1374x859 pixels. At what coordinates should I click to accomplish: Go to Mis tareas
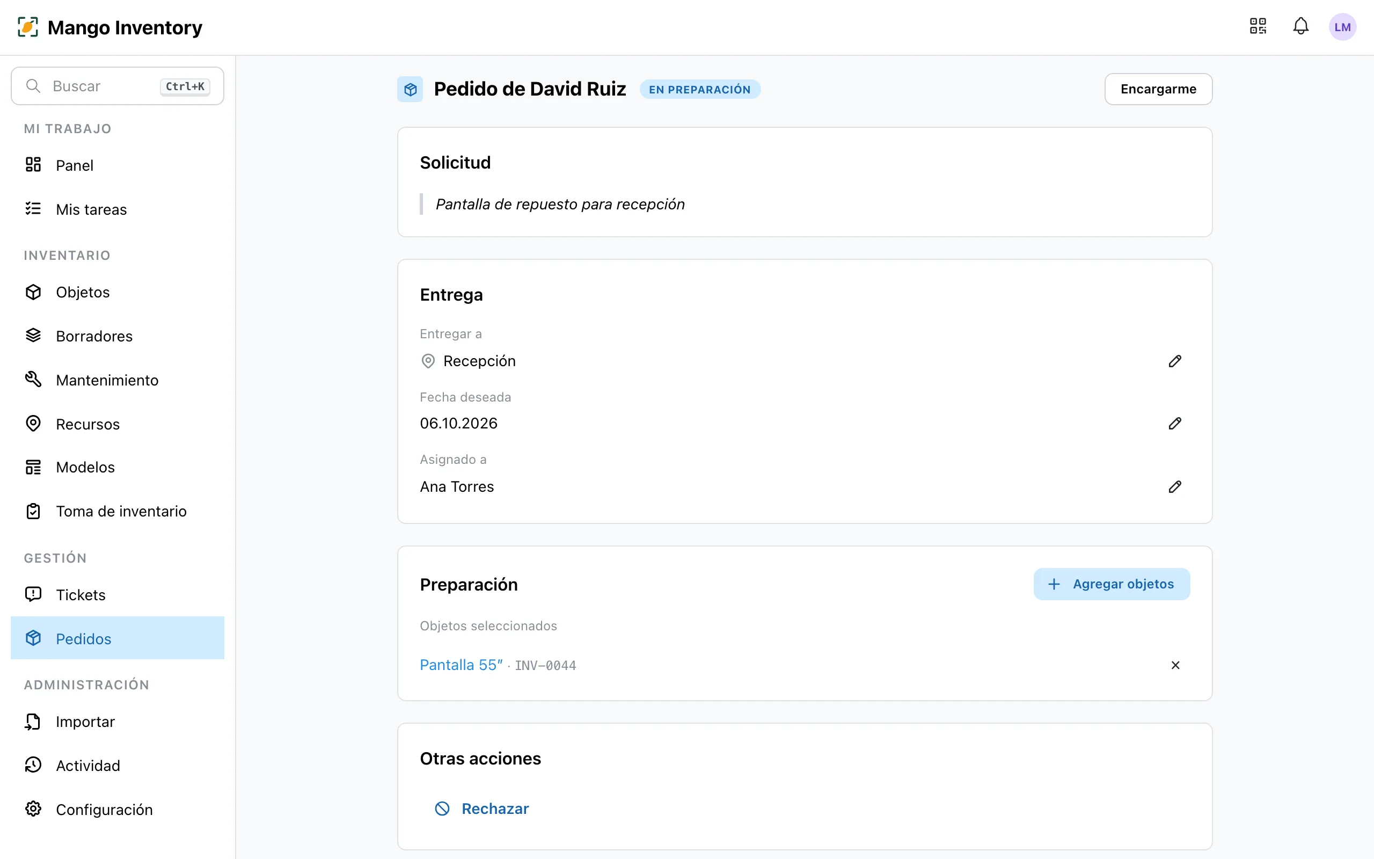[118, 209]
